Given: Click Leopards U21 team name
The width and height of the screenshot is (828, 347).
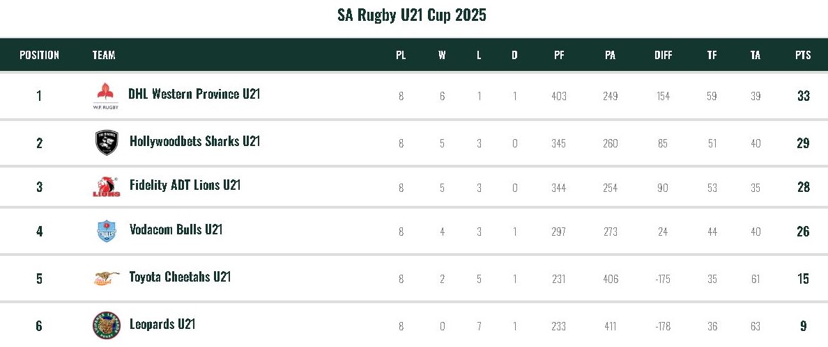Looking at the screenshot, I should 162,324.
